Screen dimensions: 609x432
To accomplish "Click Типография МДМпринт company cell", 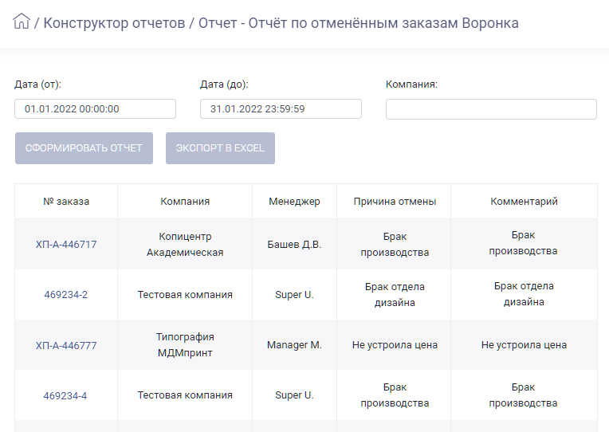I will [185, 345].
